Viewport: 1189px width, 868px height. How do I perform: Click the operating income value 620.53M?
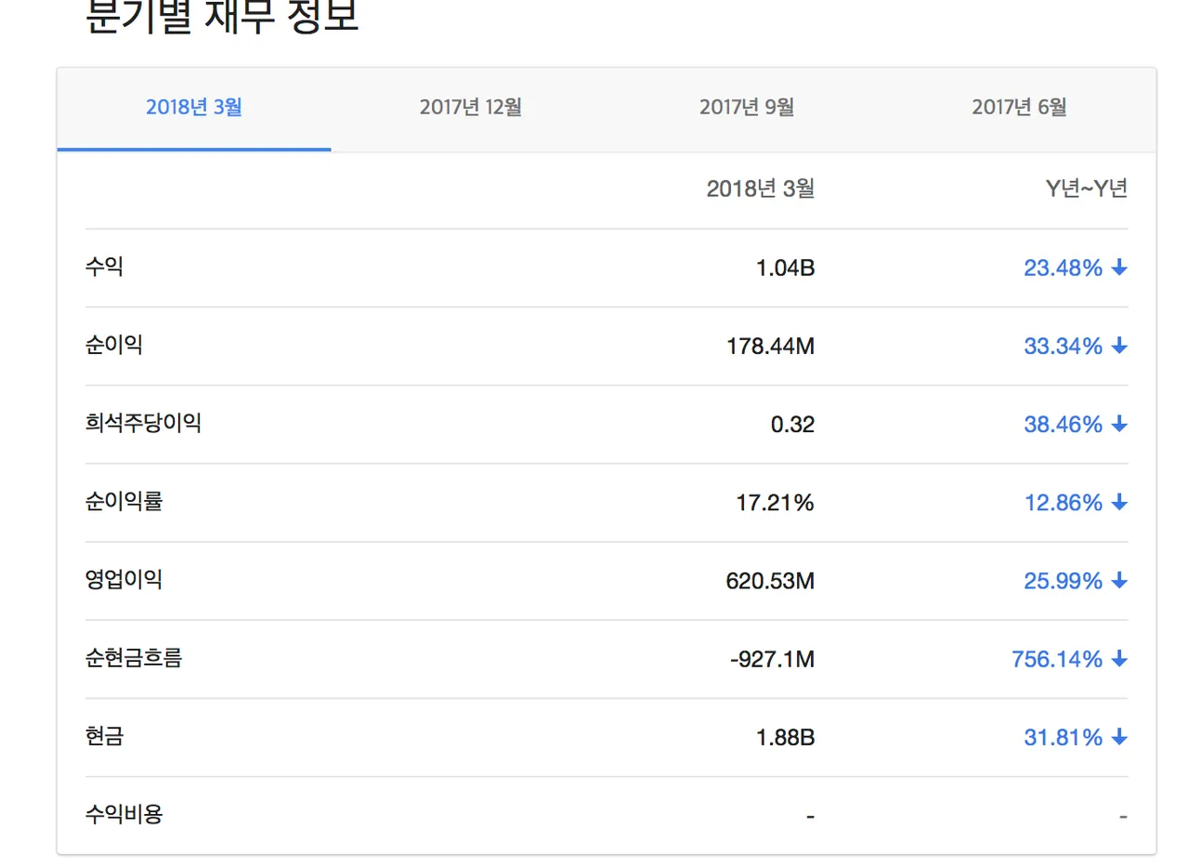771,582
